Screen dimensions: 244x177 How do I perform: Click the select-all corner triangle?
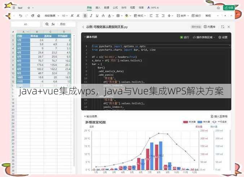[x=13, y=31]
